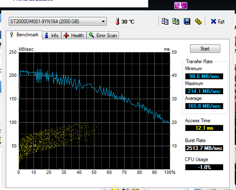Start the benchmark with Start button

pyautogui.click(x=205, y=48)
